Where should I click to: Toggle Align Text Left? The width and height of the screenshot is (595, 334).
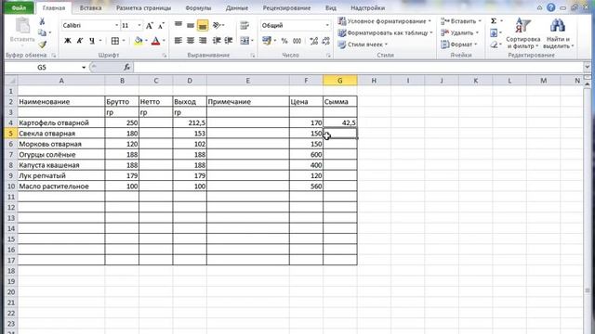tap(178, 41)
